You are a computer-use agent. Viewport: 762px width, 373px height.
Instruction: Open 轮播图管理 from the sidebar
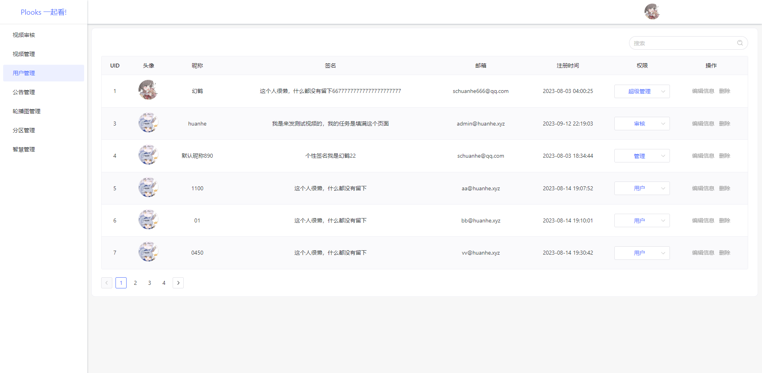26,111
